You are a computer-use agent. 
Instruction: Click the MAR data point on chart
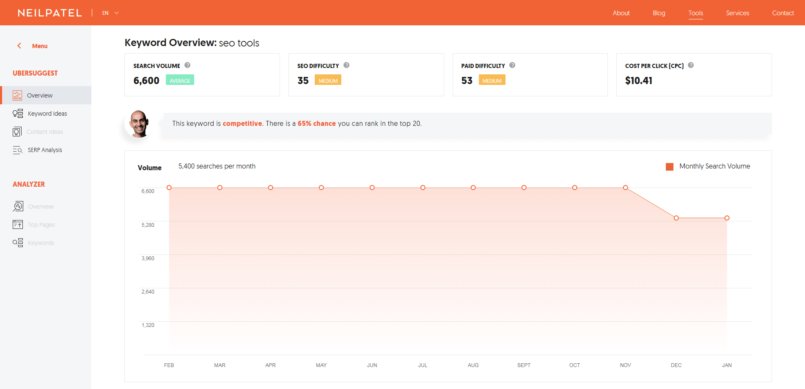220,188
